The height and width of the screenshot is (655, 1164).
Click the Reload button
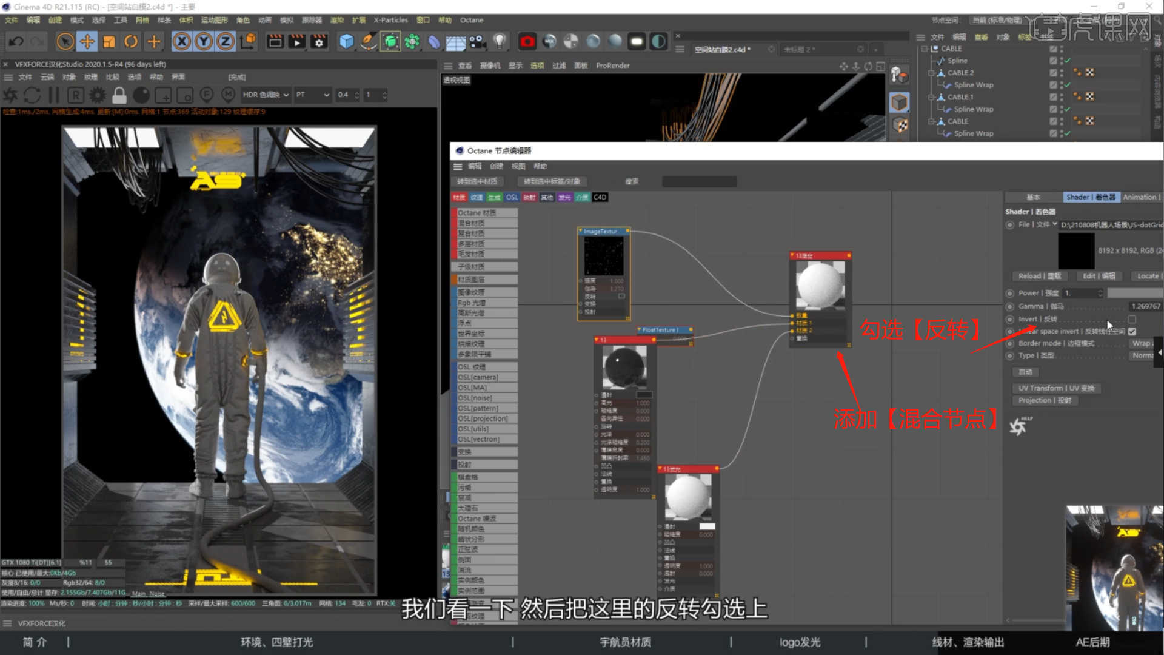pos(1039,276)
